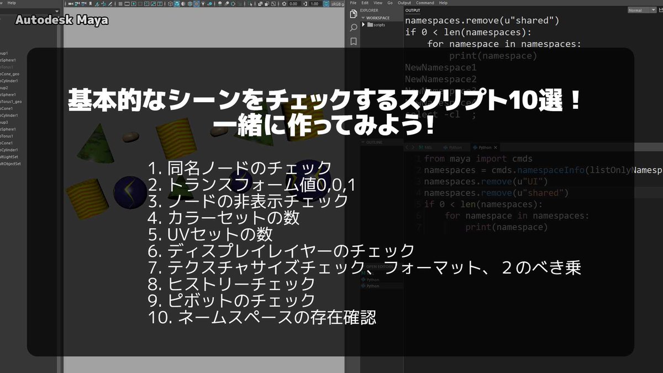
Task: Click output line 'for namespace in namespaces:'
Action: tap(504, 44)
